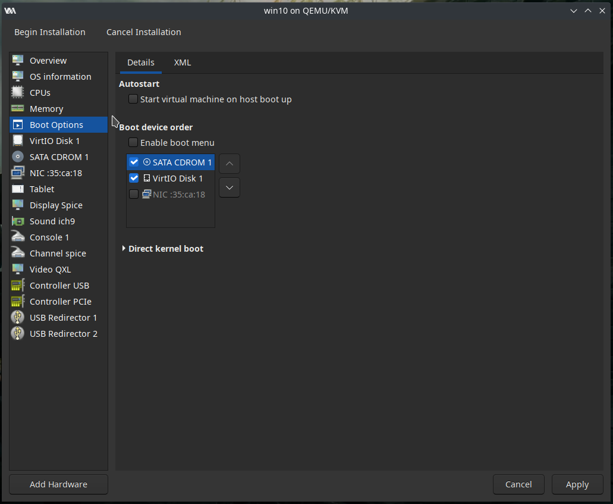Image resolution: width=613 pixels, height=504 pixels.
Task: Check the NIC :35:ca:18 boot device checkbox
Action: [x=134, y=194]
